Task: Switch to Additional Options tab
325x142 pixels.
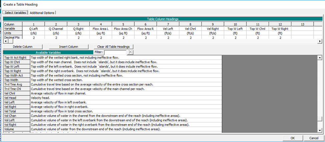Action: pos(42,13)
